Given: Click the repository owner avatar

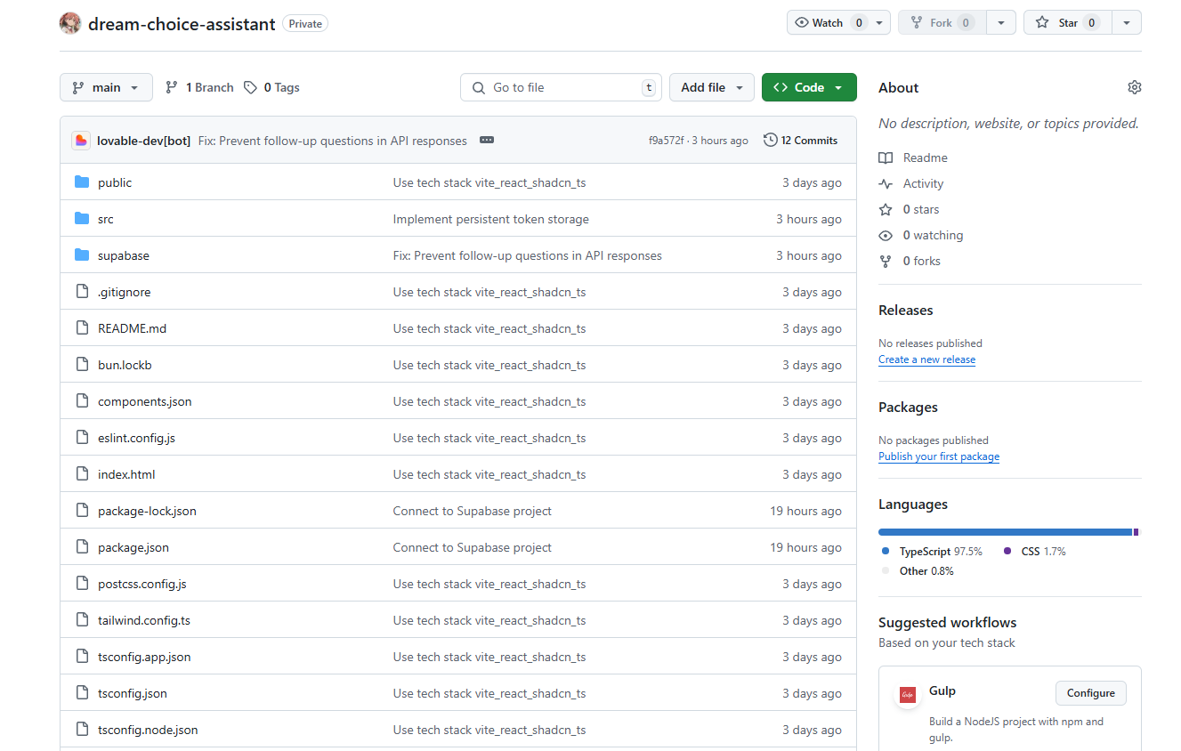Looking at the screenshot, I should (70, 23).
